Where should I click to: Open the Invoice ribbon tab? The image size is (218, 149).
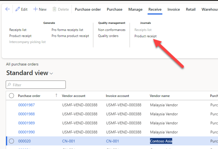(x=174, y=9)
